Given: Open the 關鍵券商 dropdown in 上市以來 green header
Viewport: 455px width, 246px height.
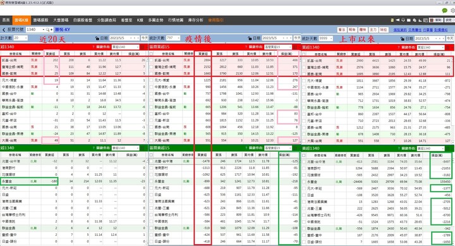Looking at the screenshot, I should pyautogui.click(x=430, y=148).
